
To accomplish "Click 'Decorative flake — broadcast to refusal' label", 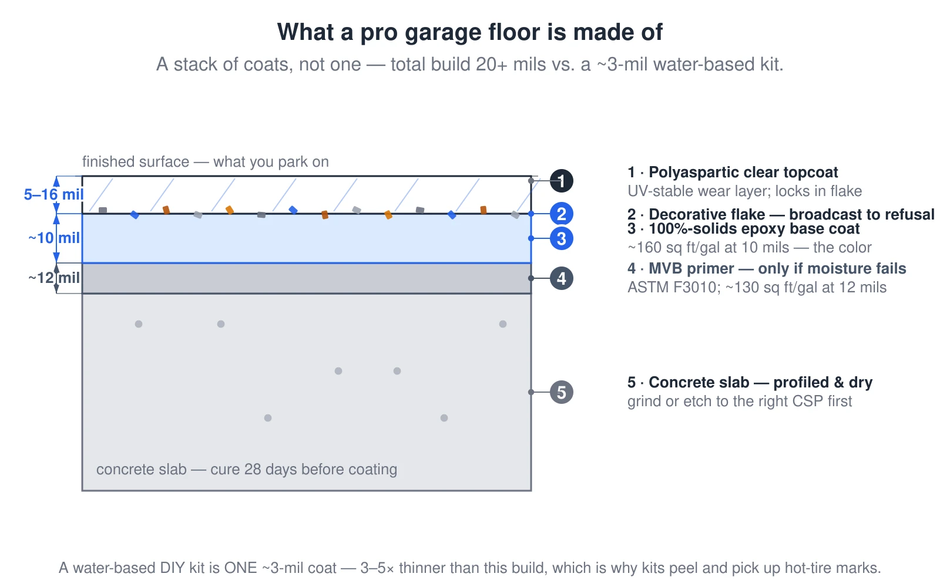I will (x=781, y=214).
